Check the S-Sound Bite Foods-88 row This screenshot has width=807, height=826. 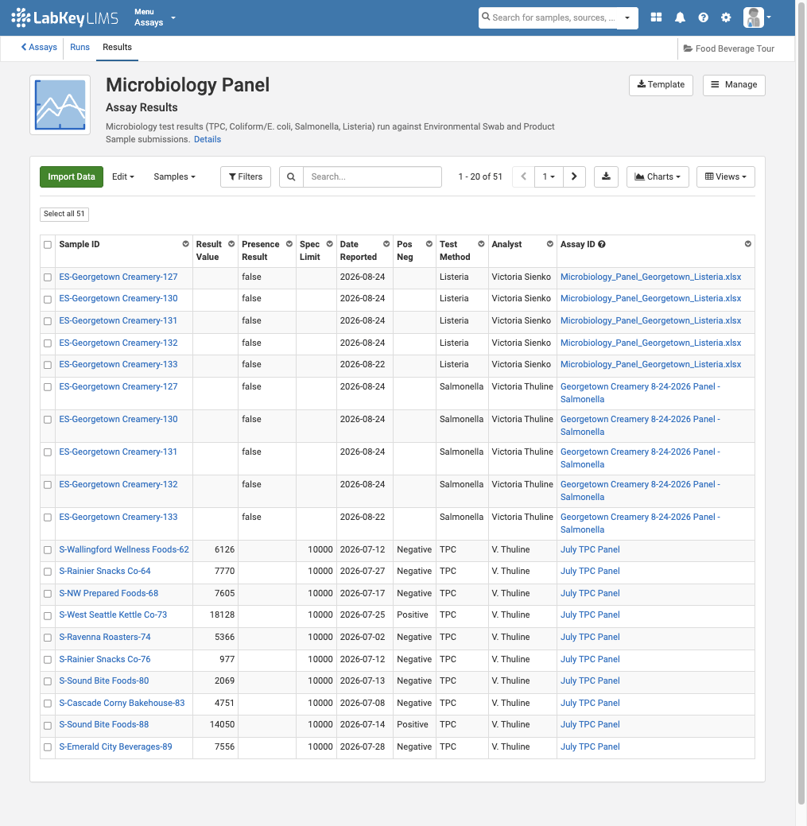[48, 725]
